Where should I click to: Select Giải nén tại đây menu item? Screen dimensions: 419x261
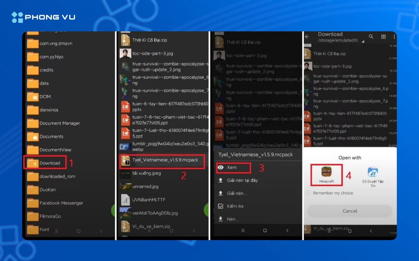(x=242, y=180)
